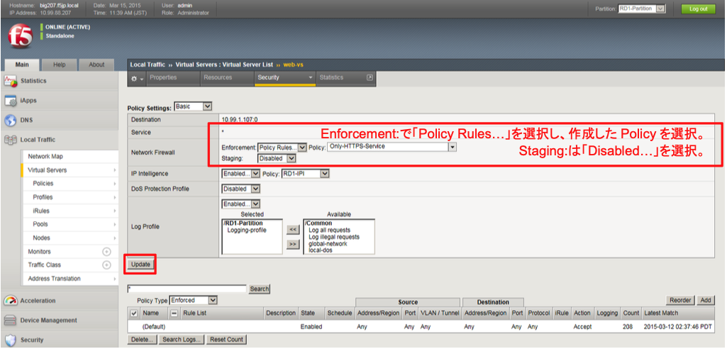Sort by the Count column header
Image resolution: width=727 pixels, height=349 pixels.
coord(631,314)
